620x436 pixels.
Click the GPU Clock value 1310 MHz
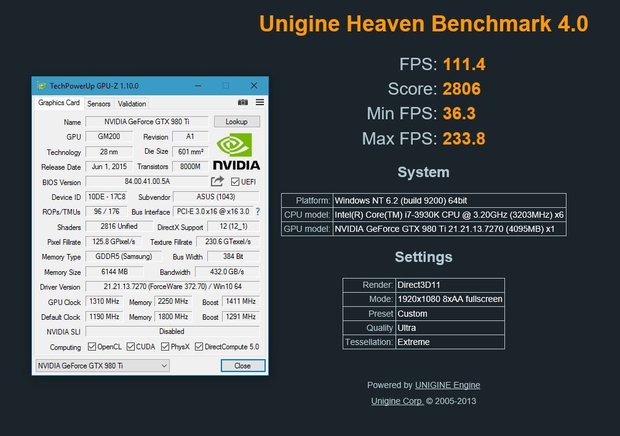[105, 301]
